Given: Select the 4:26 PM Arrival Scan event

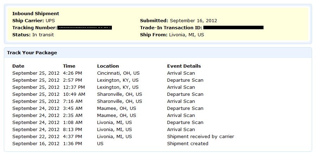Looking at the screenshot, I should 181,73.
